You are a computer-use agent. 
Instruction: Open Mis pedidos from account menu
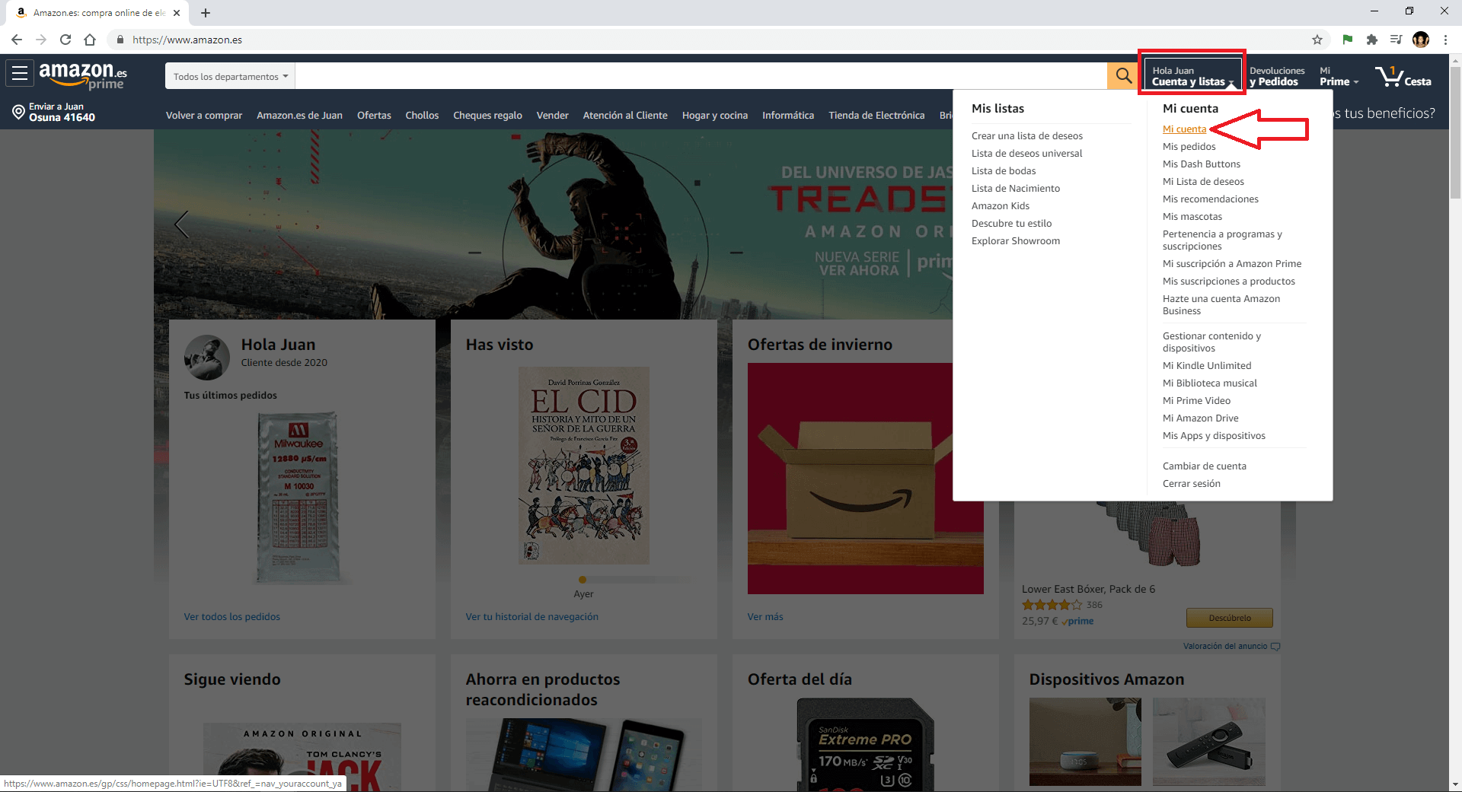point(1189,147)
